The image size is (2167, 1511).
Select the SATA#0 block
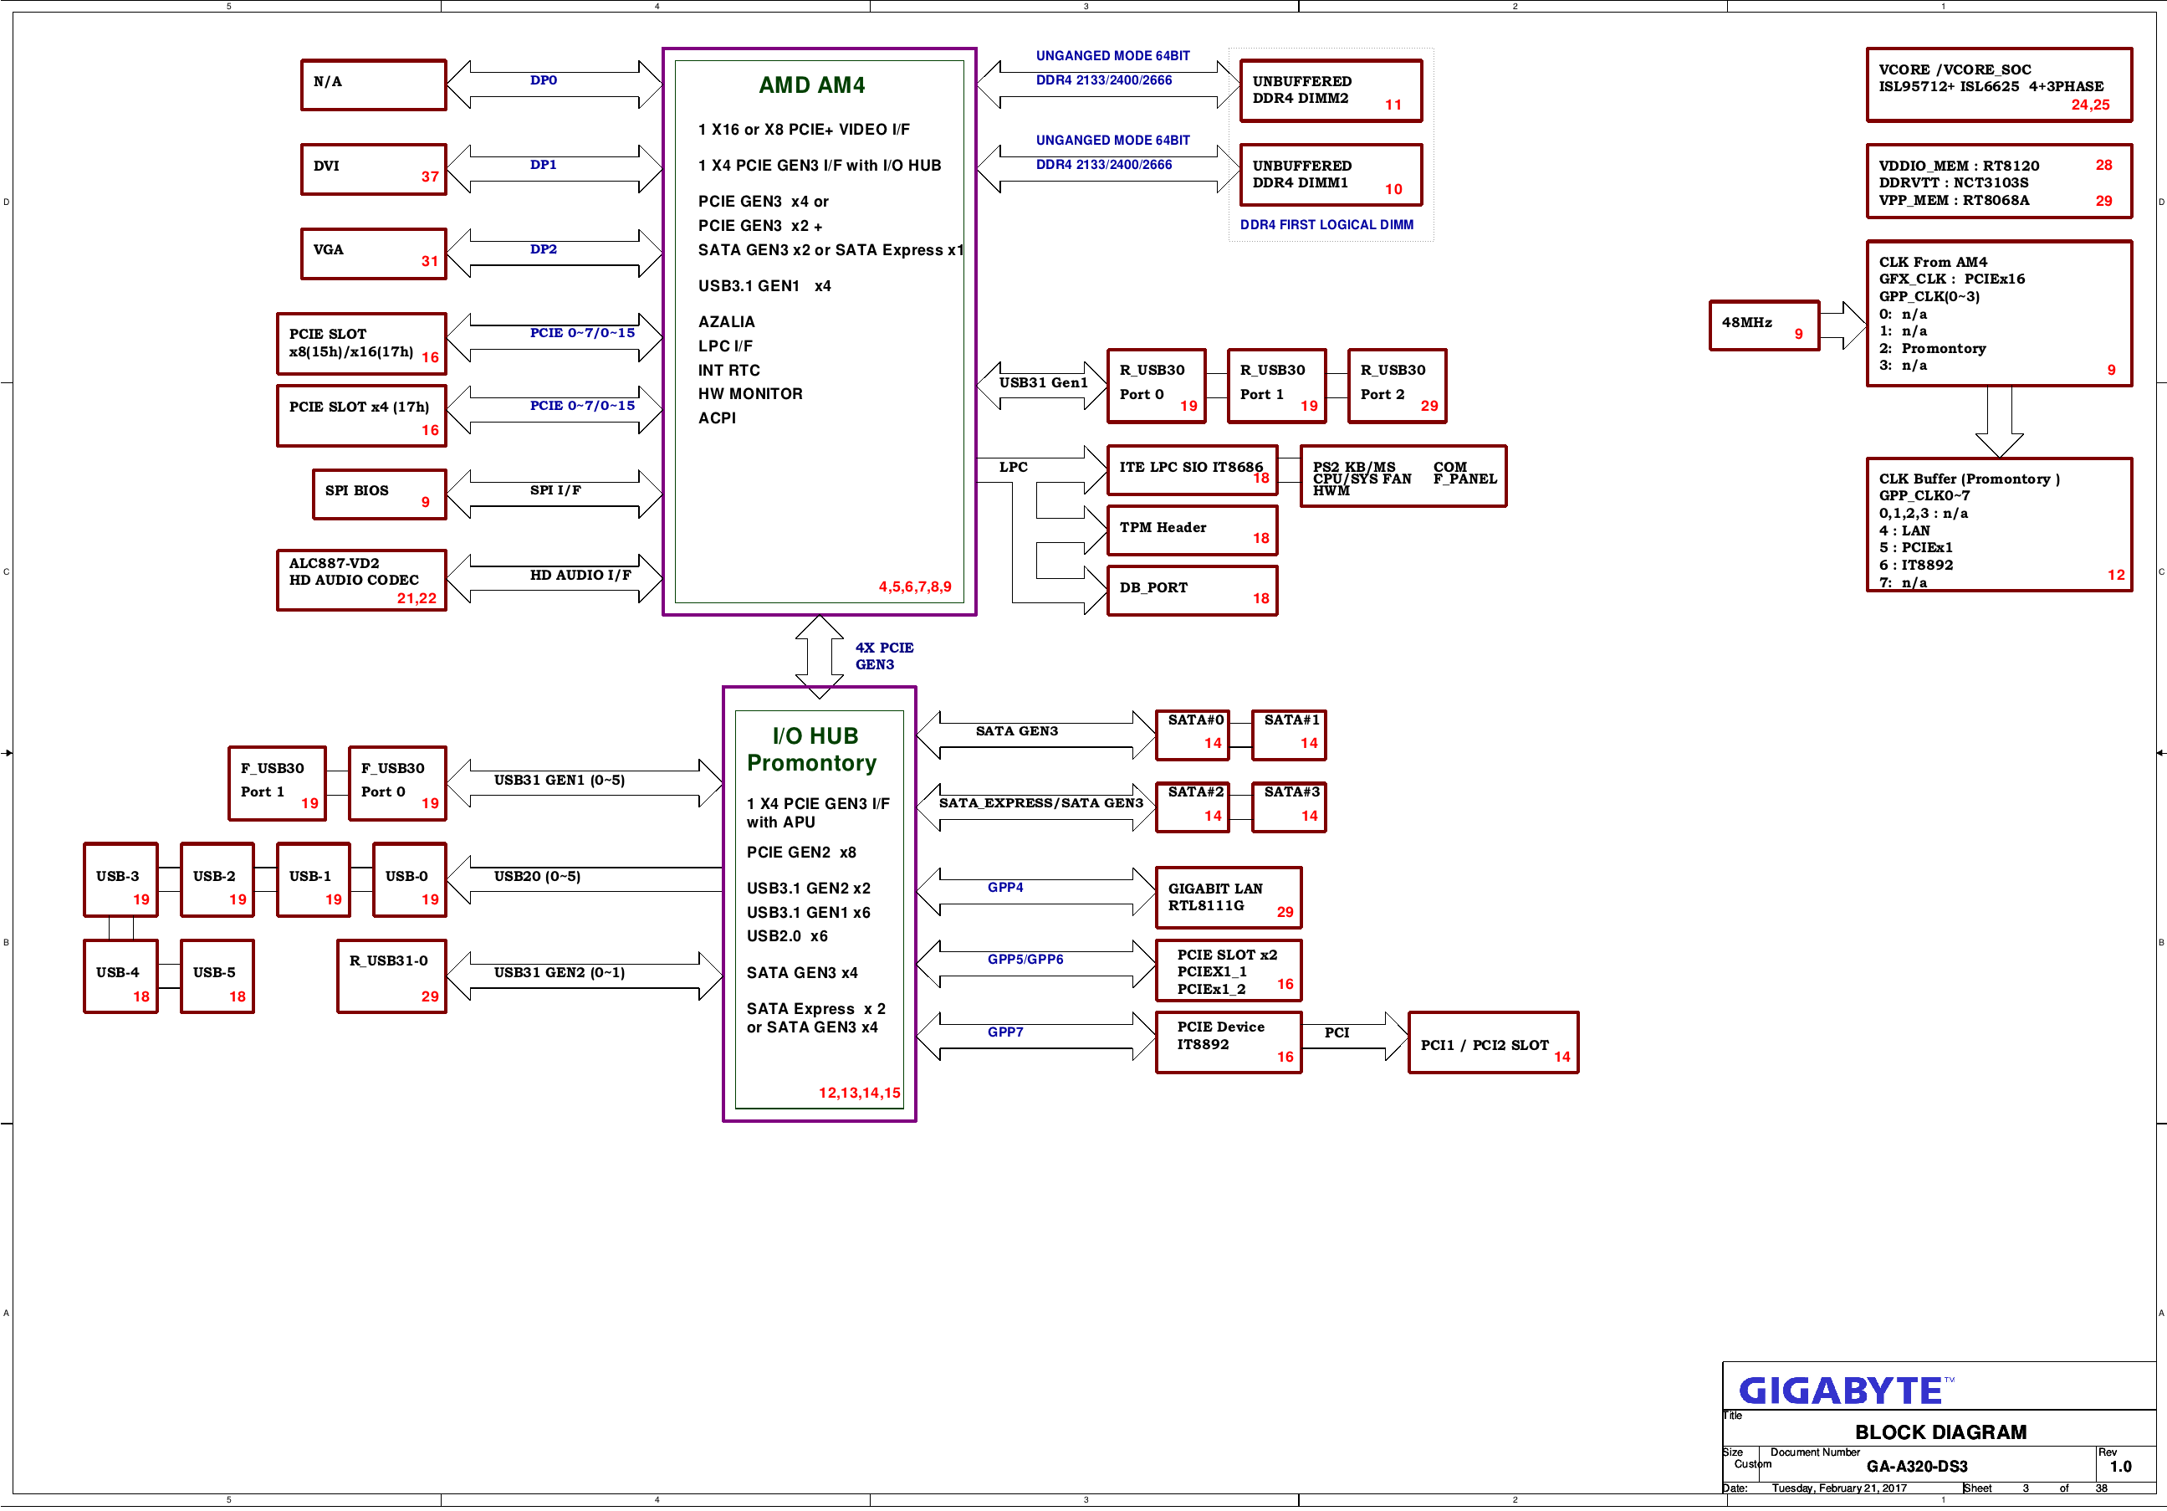tap(1193, 735)
